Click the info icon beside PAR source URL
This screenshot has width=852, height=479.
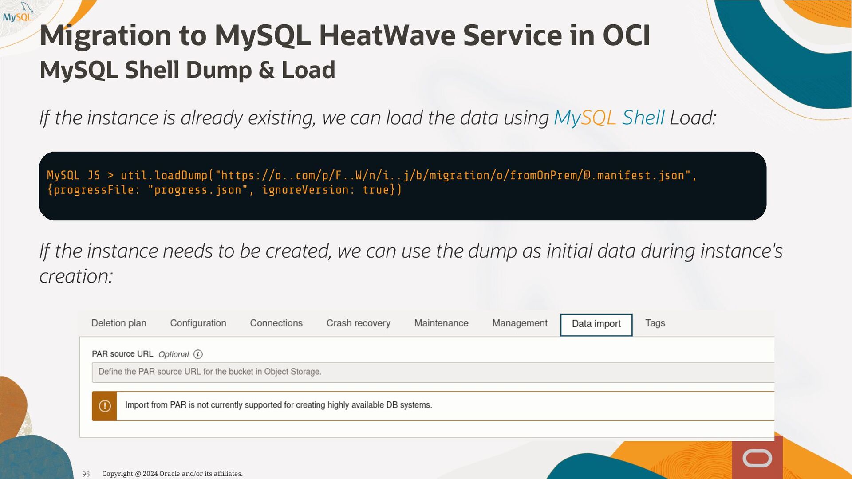(198, 354)
